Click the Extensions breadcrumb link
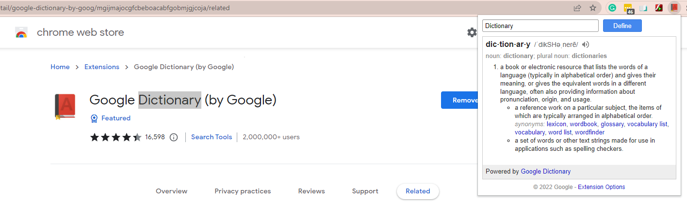 point(102,67)
